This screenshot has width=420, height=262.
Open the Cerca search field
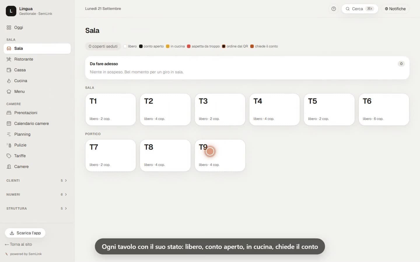(x=360, y=9)
